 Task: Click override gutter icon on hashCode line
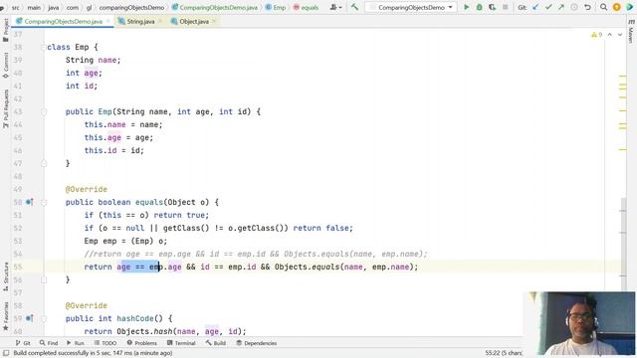tap(29, 318)
